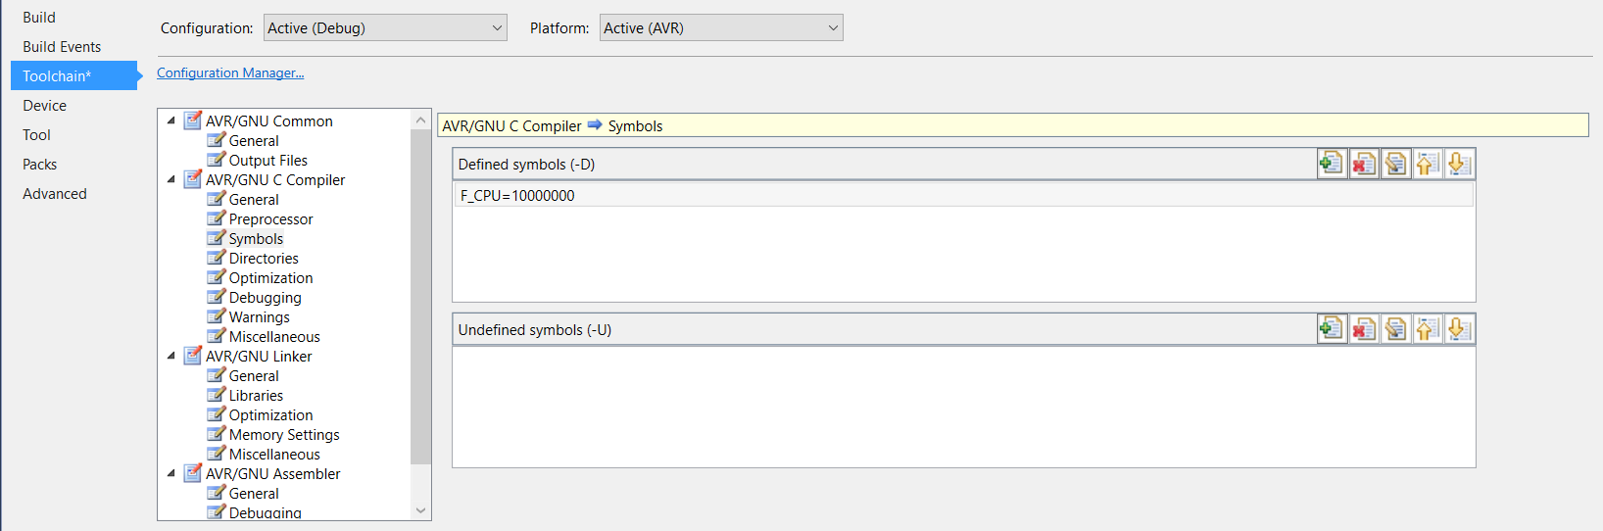The image size is (1603, 531).
Task: Delete the selected undefined symbol
Action: click(1363, 329)
